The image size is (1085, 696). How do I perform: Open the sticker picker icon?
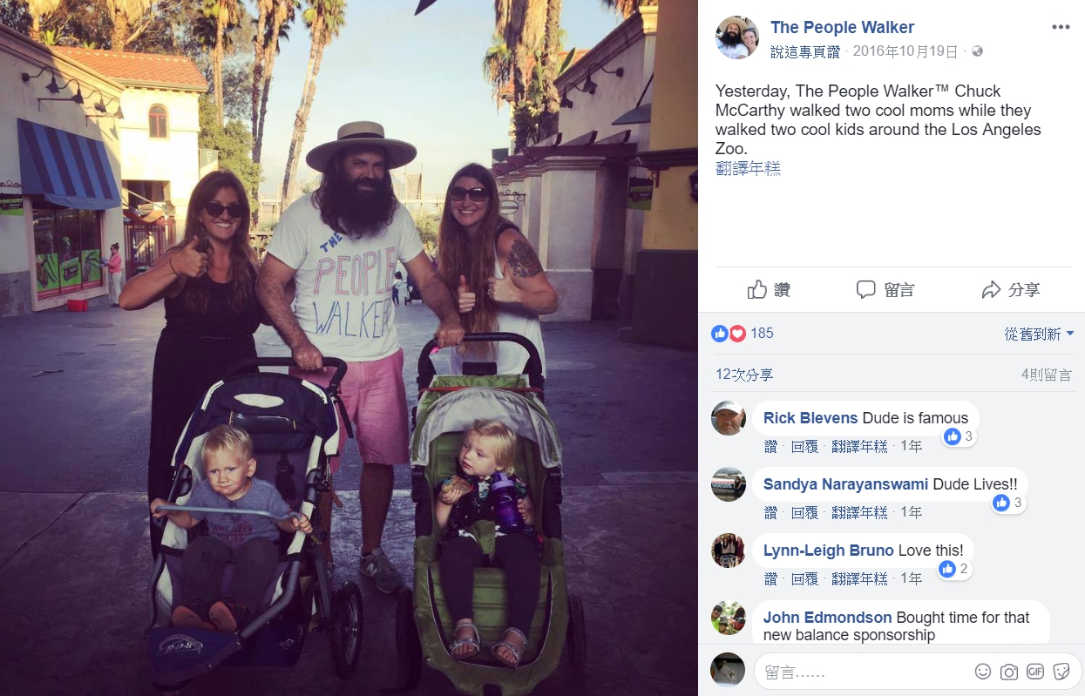[x=1061, y=672]
